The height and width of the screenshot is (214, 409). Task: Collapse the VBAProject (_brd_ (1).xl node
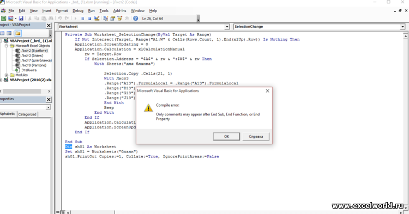coord(1,41)
